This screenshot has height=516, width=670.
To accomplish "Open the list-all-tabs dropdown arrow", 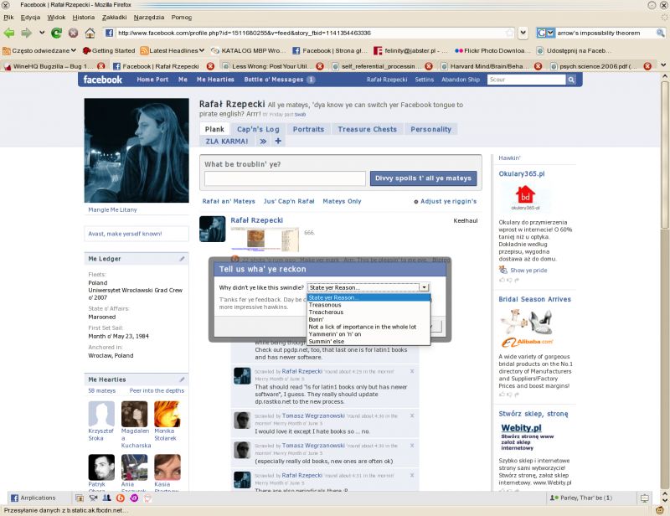I will [663, 65].
